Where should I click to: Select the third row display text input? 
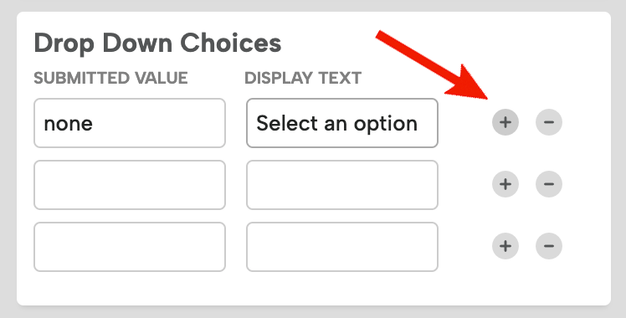[342, 247]
